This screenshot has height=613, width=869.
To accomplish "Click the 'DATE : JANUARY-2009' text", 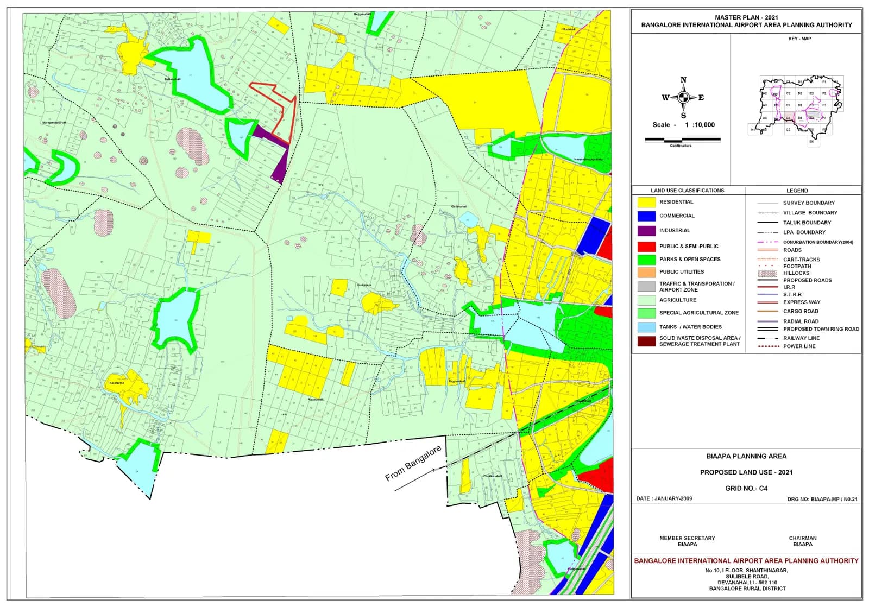I will 664,498.
